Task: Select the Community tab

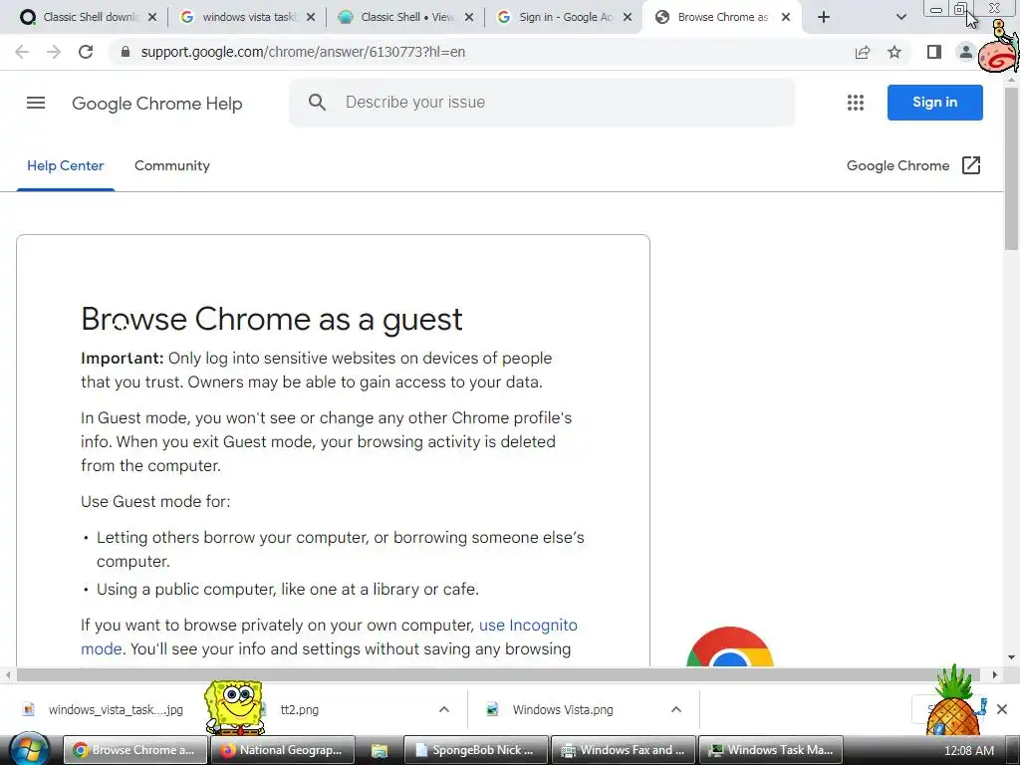Action: [x=171, y=165]
